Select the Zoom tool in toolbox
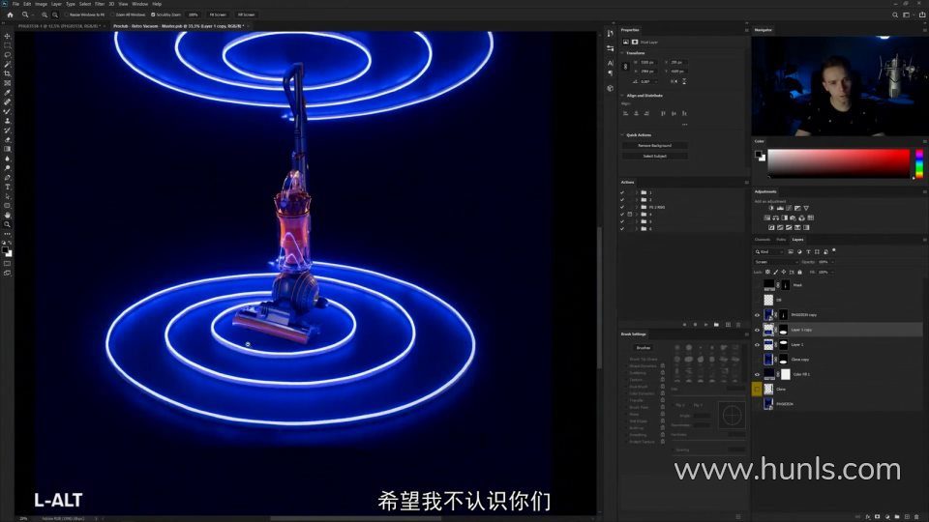This screenshot has height=522, width=929. (8, 225)
